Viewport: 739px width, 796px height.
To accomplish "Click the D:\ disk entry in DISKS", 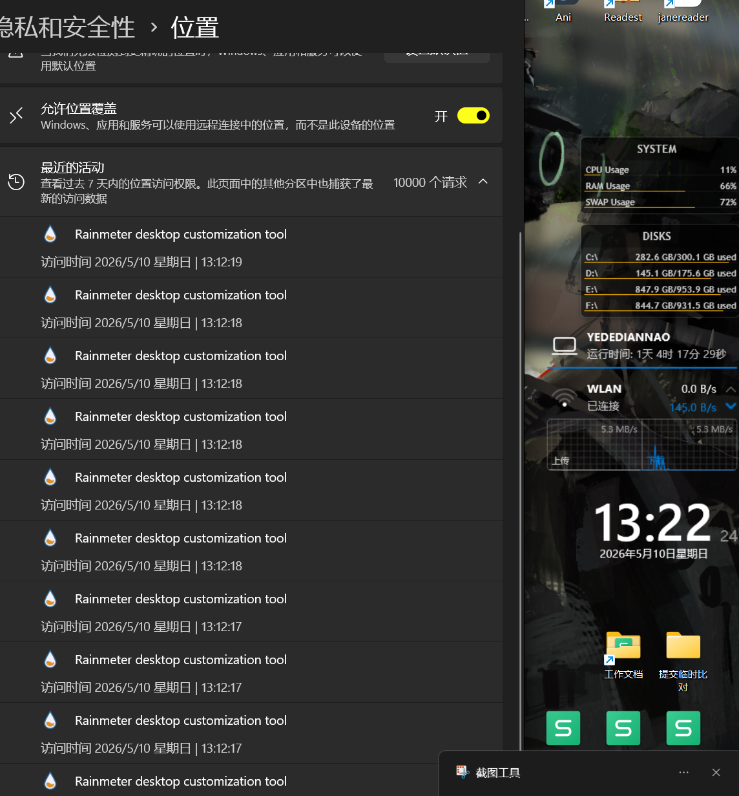I will [660, 274].
